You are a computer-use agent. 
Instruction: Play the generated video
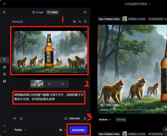(102, 105)
